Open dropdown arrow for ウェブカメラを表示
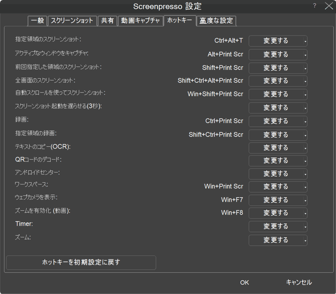 coord(305,200)
